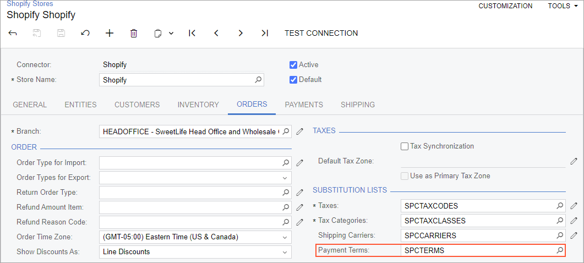Add a new record with plus icon
Screen dimensions: 584x263
point(110,33)
